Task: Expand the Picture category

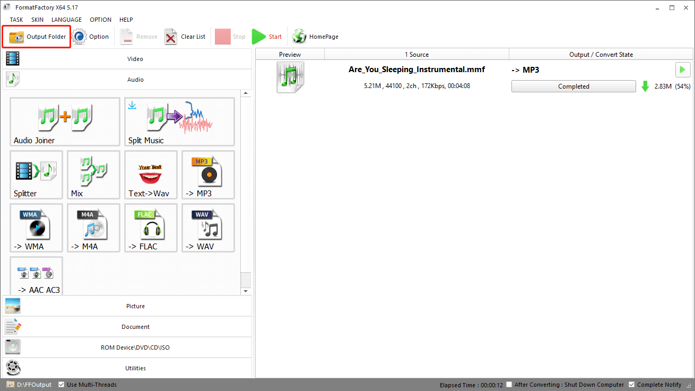Action: (127, 306)
